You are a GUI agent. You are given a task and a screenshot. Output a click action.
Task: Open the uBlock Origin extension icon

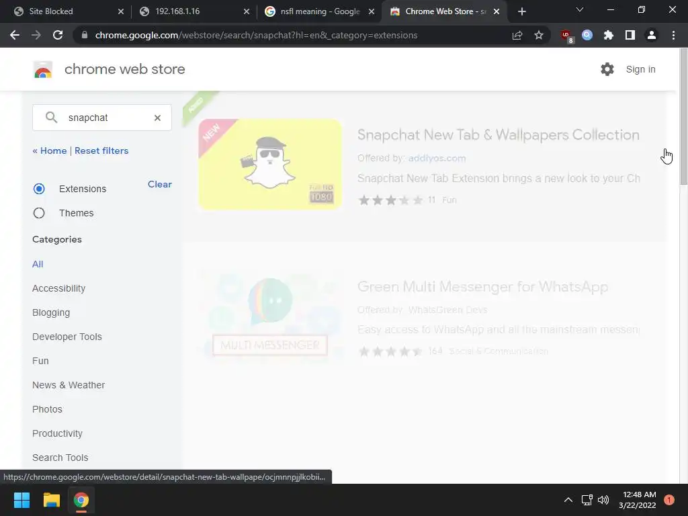(566, 36)
